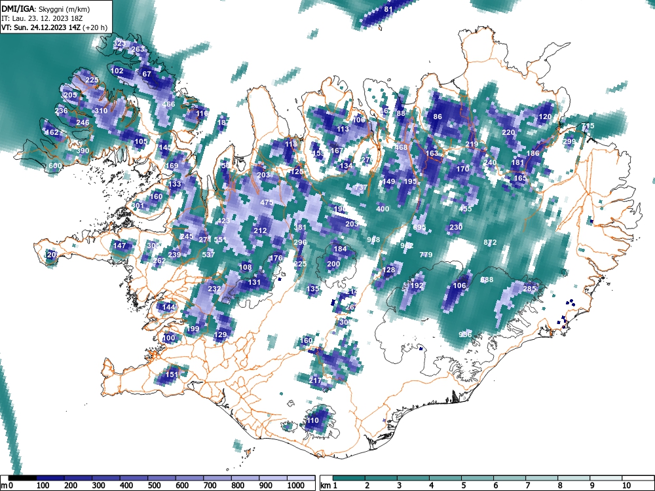Click the map value 466
Screen dimensions: 655x491
(x=168, y=104)
